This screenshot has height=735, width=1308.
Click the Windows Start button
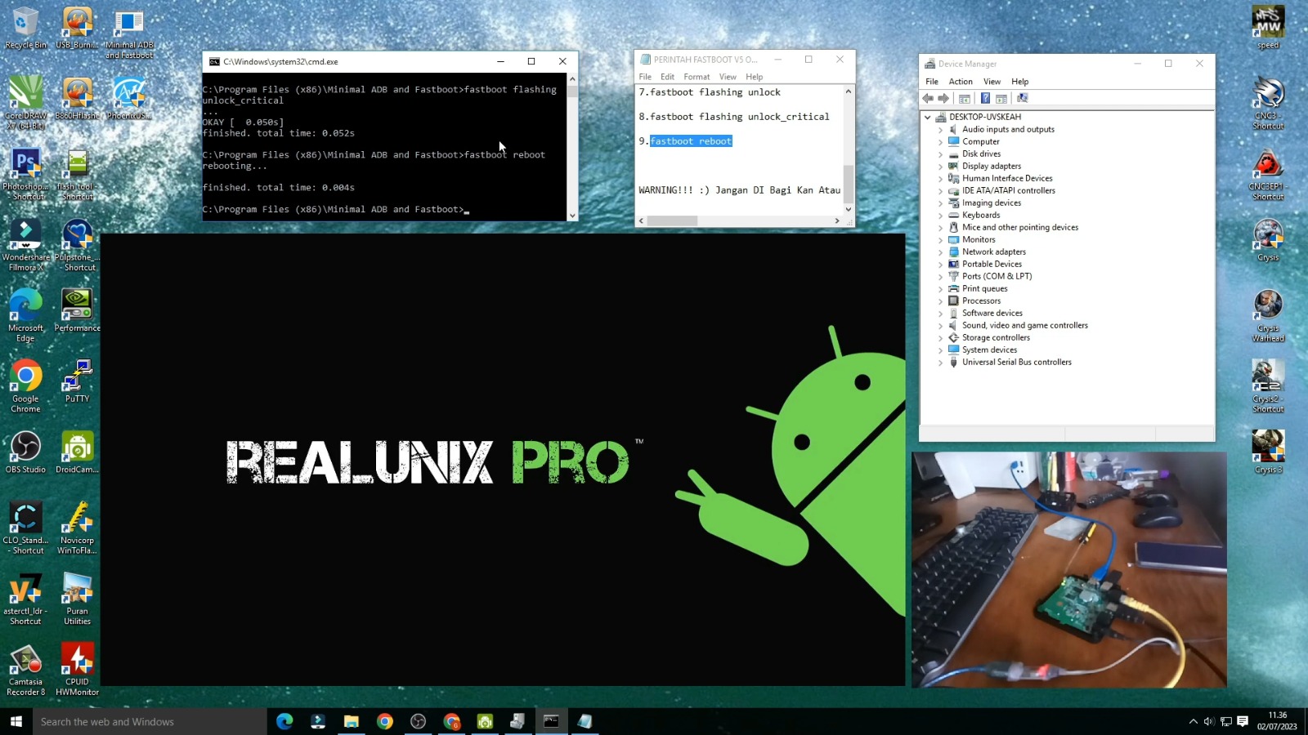pyautogui.click(x=16, y=721)
